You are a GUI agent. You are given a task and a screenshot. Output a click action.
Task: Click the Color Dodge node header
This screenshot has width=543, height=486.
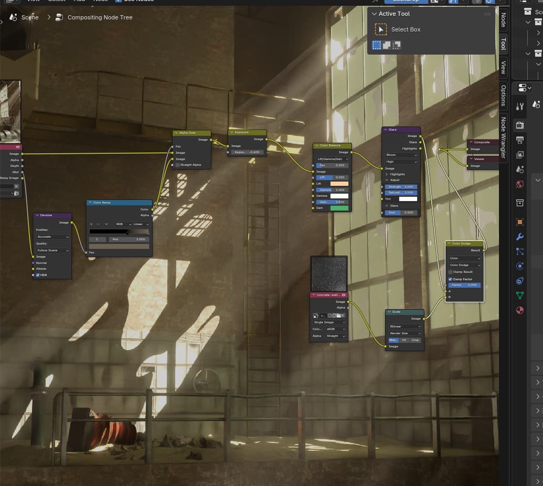(464, 244)
